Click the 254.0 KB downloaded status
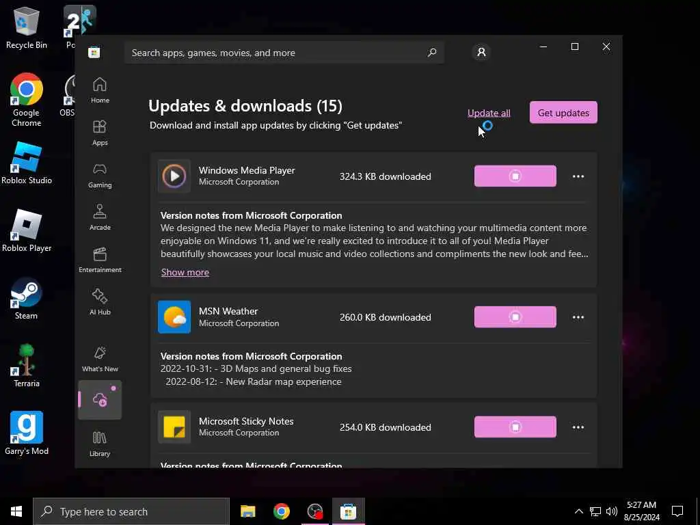Screen dimensions: 700x525 point(386,427)
